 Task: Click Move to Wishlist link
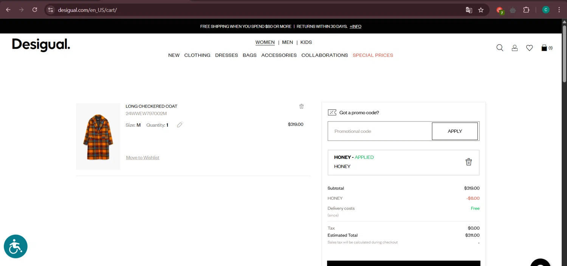coord(143,158)
